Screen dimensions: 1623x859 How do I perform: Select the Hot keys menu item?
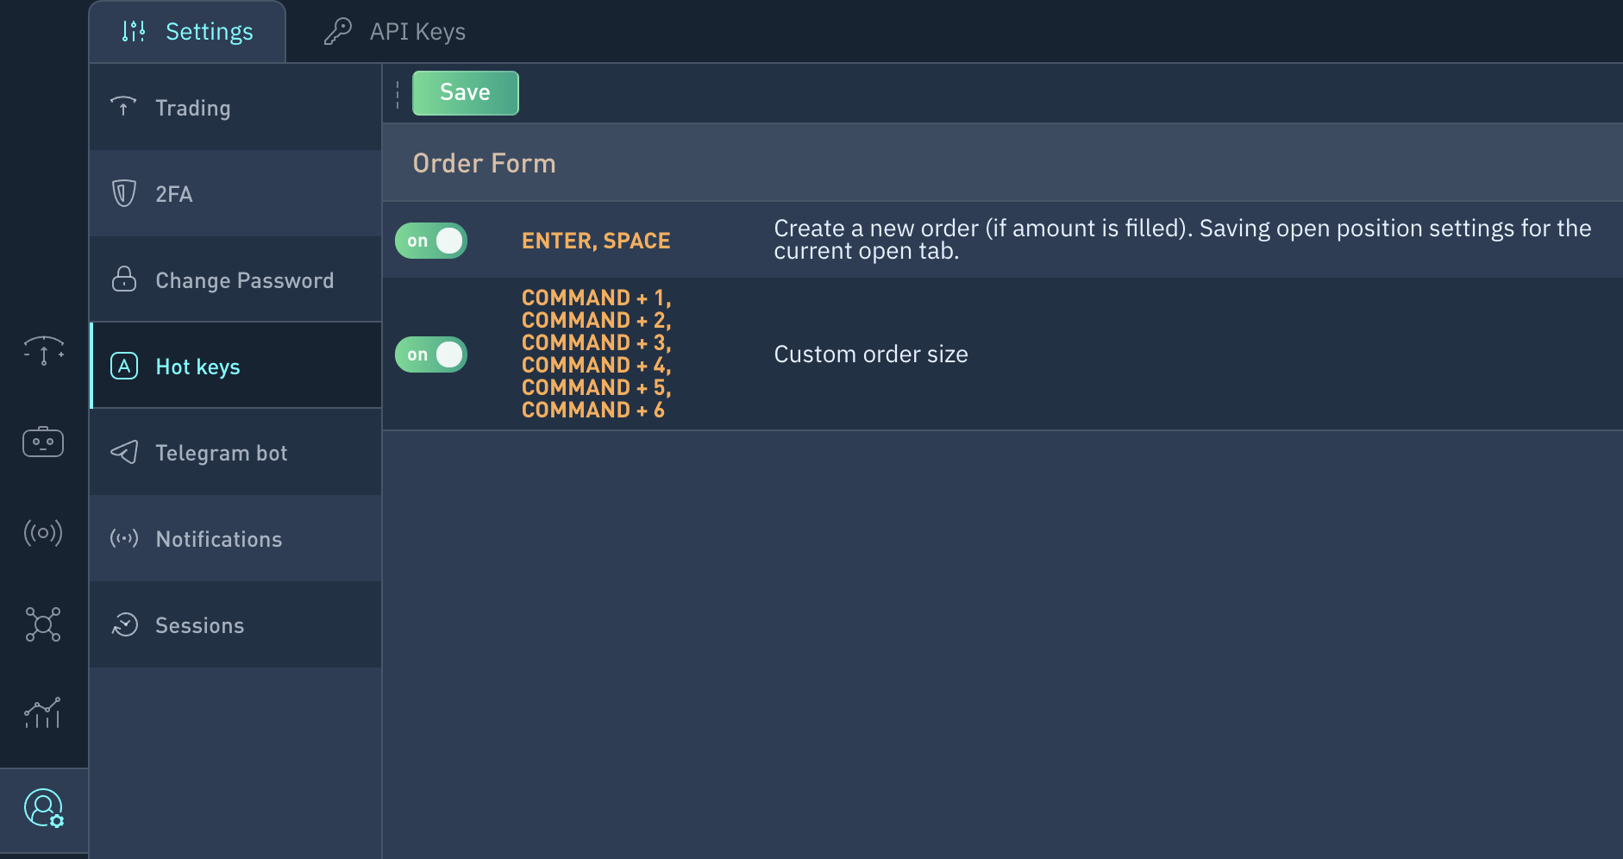tap(235, 366)
